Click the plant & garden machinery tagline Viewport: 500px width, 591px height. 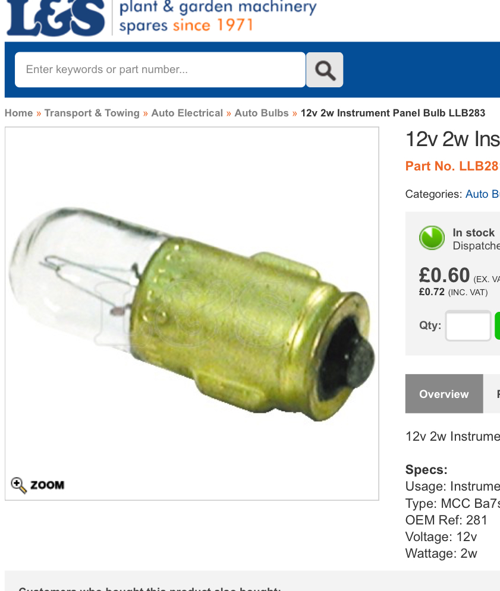pyautogui.click(x=218, y=8)
